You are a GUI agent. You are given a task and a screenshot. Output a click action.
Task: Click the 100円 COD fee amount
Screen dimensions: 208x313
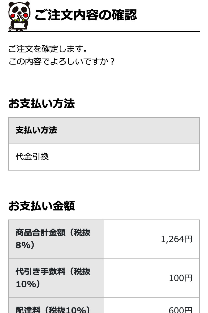point(181,278)
